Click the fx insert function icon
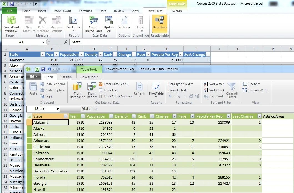Viewport: 294px width, 193px height. [x=66, y=42]
